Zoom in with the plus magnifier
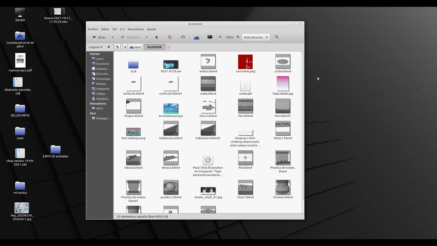This screenshot has height=246, width=437. [x=238, y=37]
